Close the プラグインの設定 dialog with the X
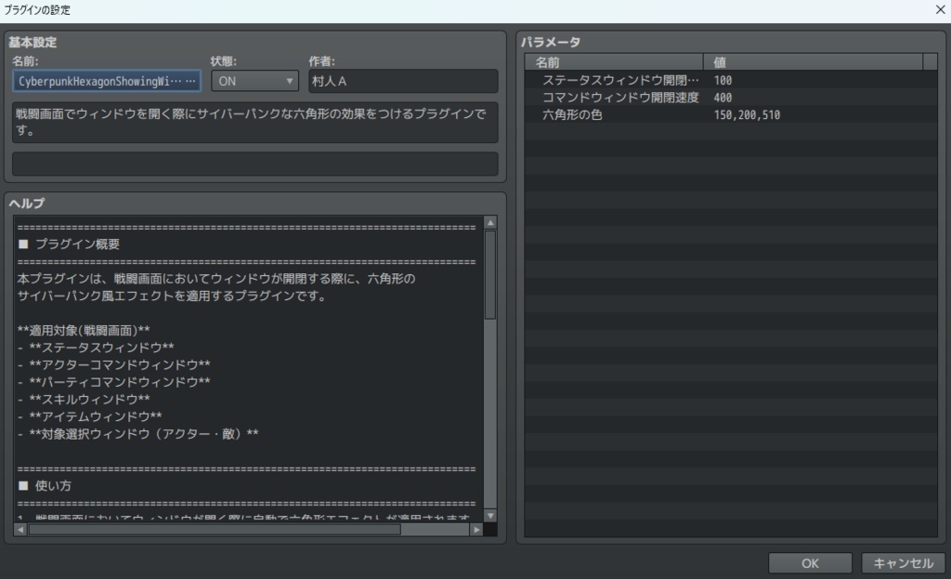The image size is (951, 579). (940, 9)
